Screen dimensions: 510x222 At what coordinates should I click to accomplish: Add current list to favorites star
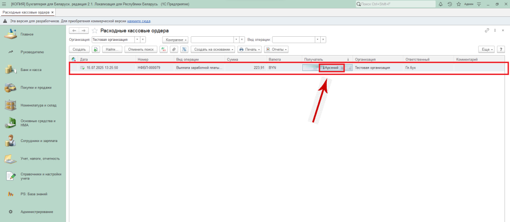(95, 31)
